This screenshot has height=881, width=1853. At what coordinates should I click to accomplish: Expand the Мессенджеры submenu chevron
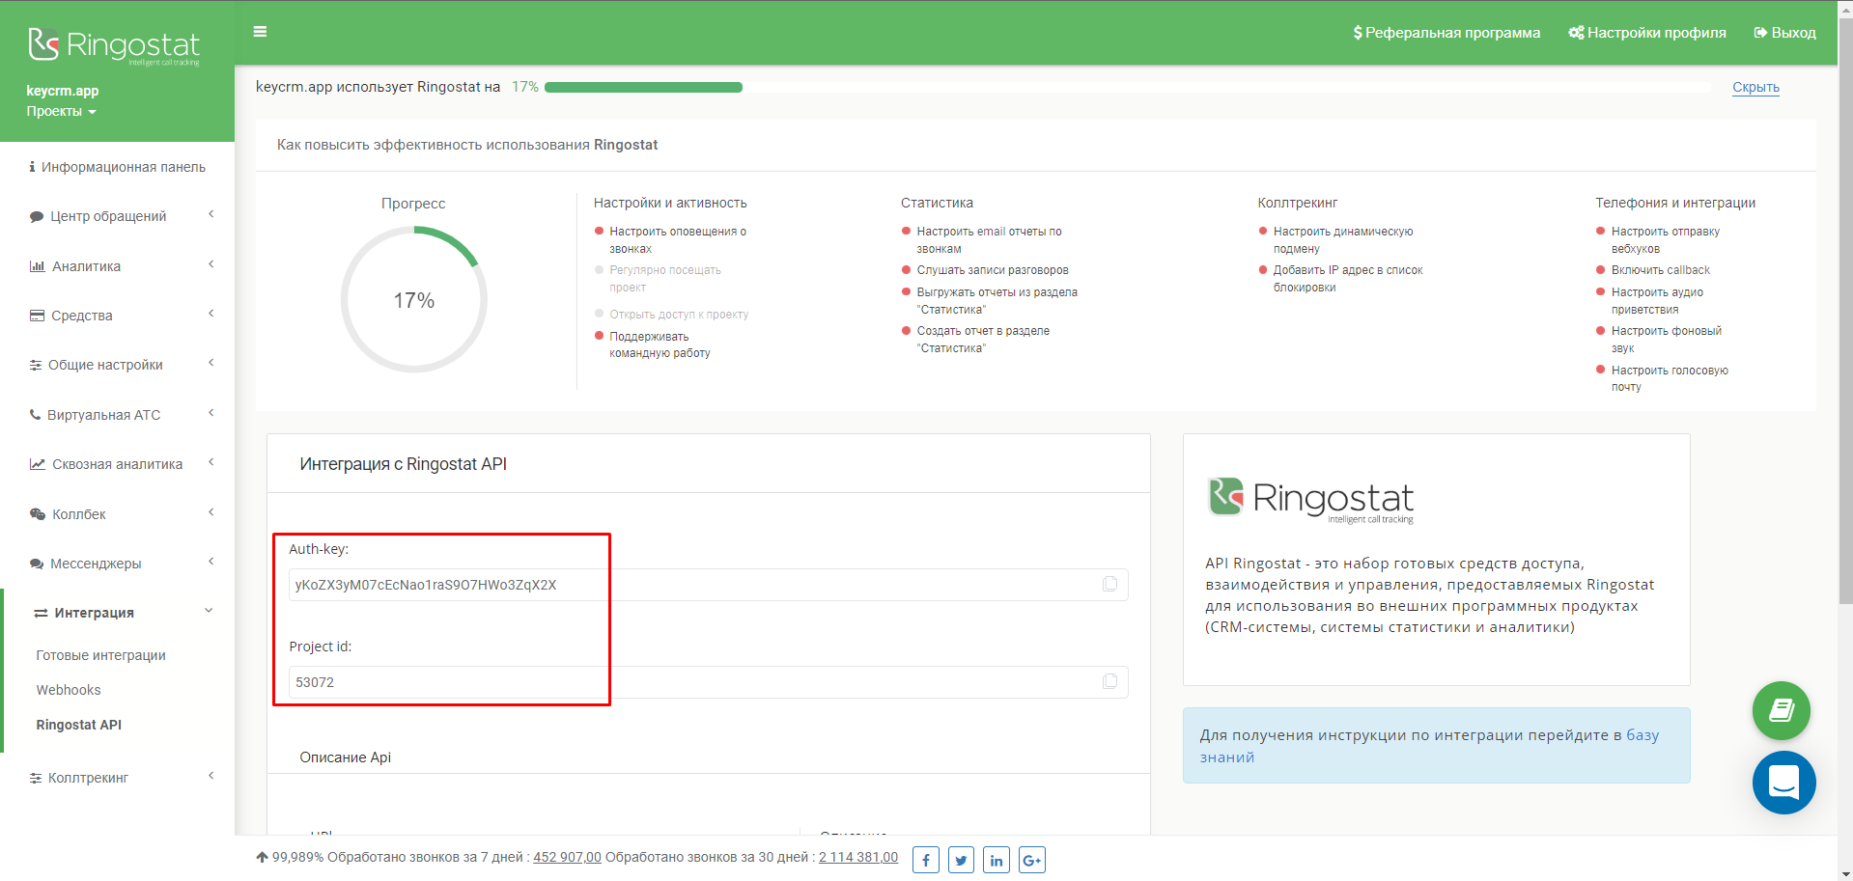click(211, 562)
